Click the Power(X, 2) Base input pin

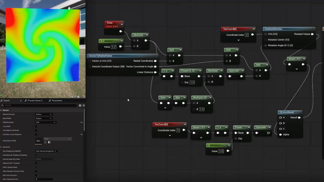[x=182, y=76]
